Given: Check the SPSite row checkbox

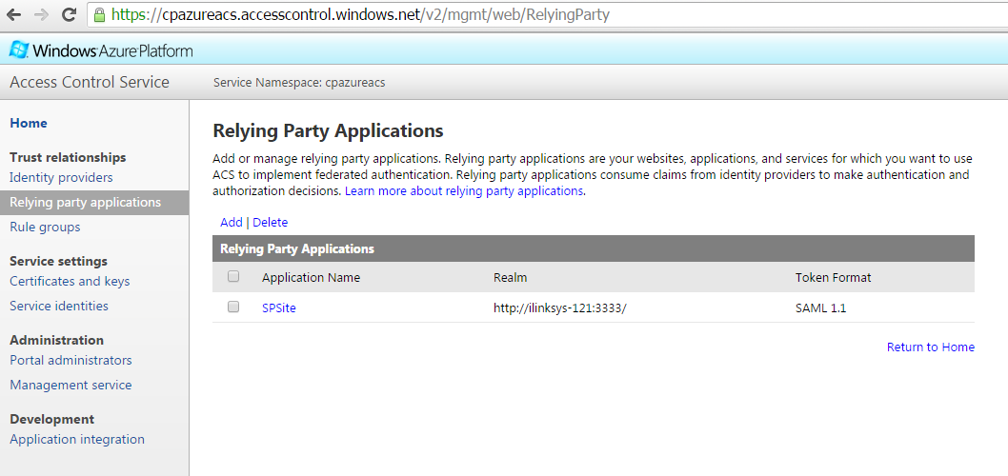Looking at the screenshot, I should [x=233, y=307].
